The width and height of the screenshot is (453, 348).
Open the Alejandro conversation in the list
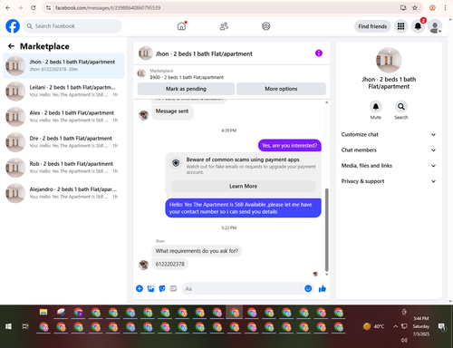pyautogui.click(x=63, y=193)
